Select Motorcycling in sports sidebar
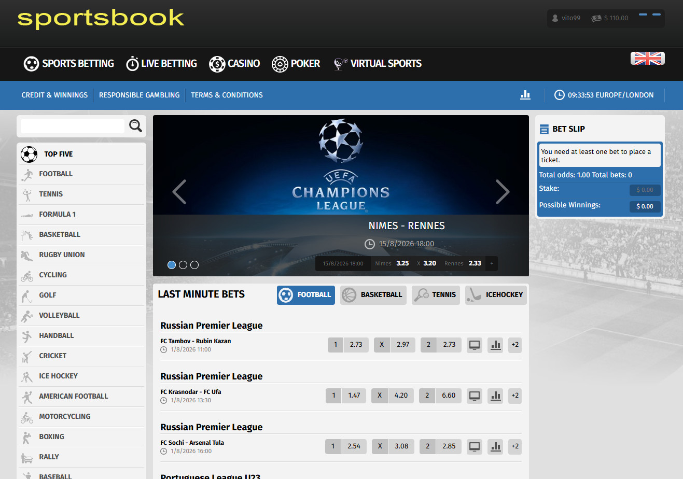The height and width of the screenshot is (479, 683). click(81, 417)
